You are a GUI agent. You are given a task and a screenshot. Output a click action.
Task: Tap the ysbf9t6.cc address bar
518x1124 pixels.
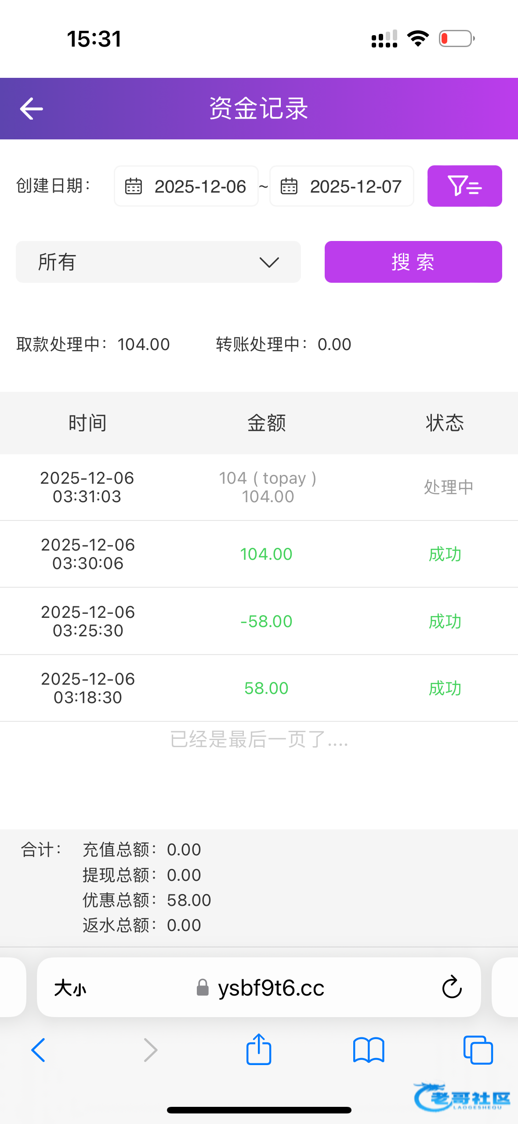pyautogui.click(x=271, y=988)
